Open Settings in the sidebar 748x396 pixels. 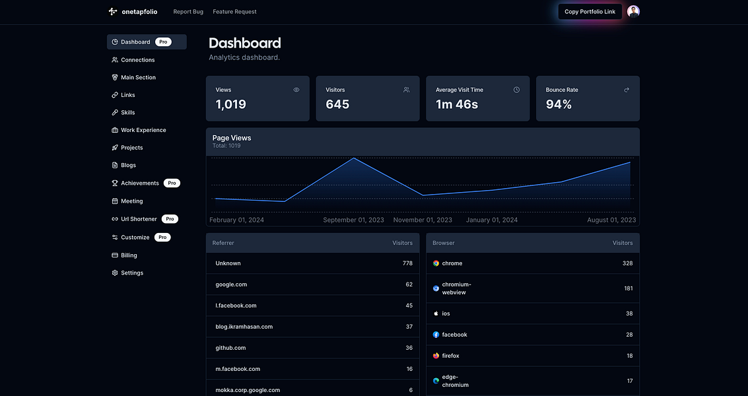131,273
